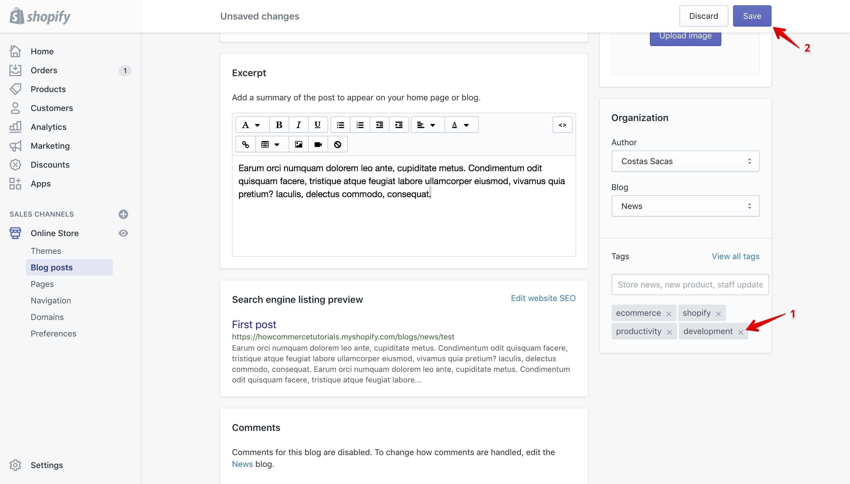Click the Online Store storefront icon
850x484 pixels.
pyautogui.click(x=15, y=233)
